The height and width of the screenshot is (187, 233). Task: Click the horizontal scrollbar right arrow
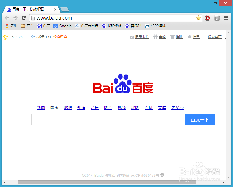[223, 182]
